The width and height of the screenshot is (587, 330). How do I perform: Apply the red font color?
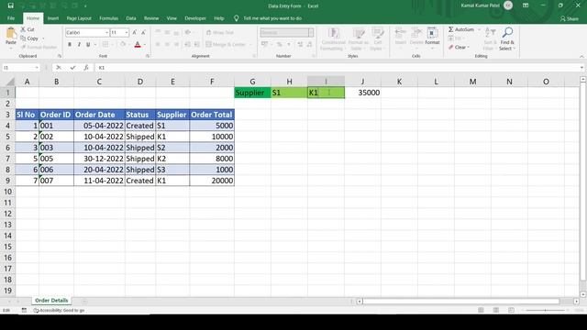[138, 45]
